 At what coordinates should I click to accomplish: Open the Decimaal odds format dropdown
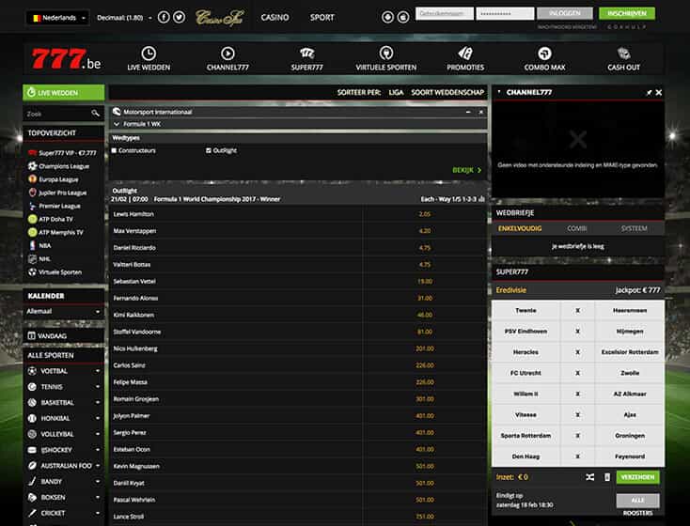(124, 18)
